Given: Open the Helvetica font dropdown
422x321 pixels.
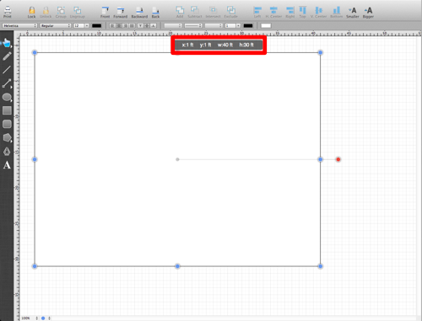Looking at the screenshot, I should point(19,26).
